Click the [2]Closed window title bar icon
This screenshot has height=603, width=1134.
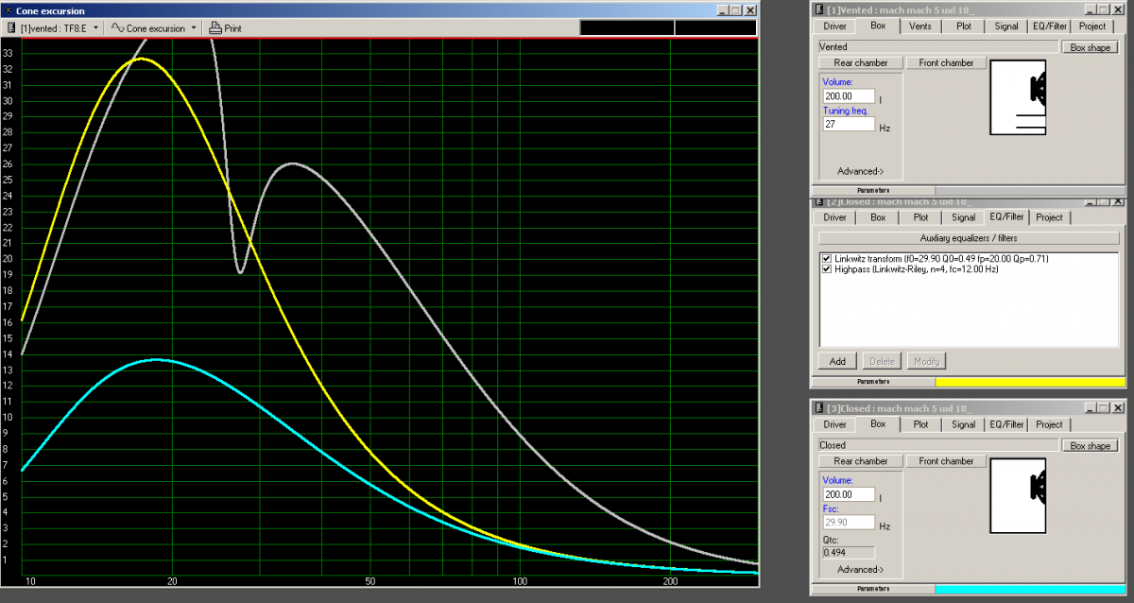click(819, 201)
